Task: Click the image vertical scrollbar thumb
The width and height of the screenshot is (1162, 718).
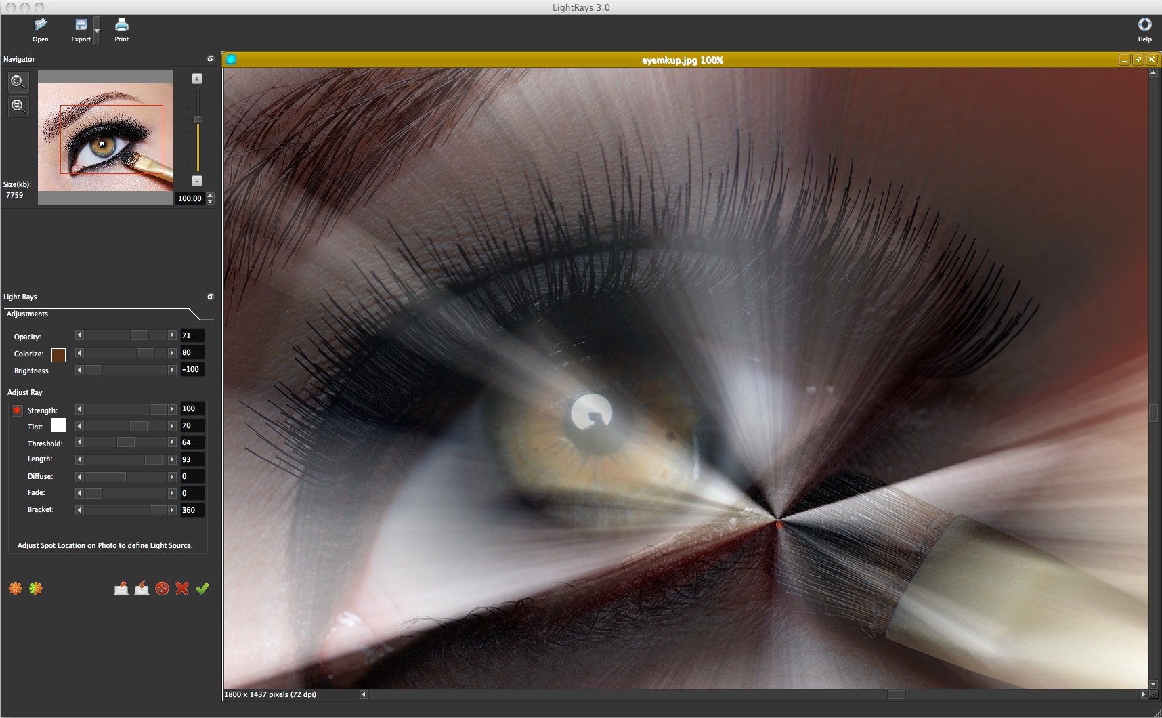Action: [1153, 413]
